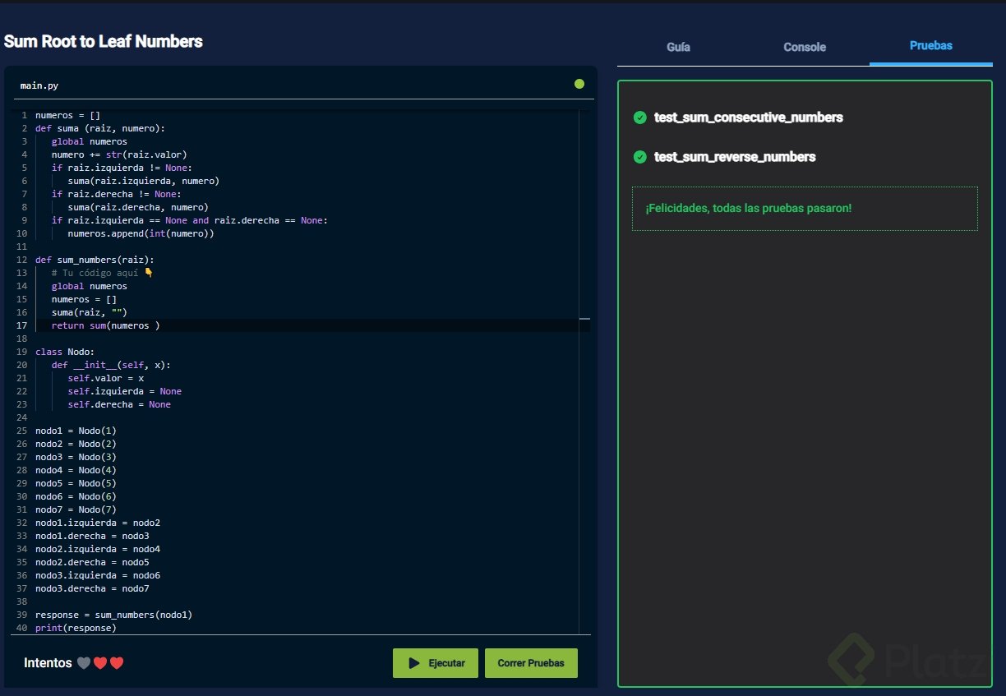Click line 'def suma (raiz, numero):'
This screenshot has height=696, width=1006.
(x=100, y=128)
